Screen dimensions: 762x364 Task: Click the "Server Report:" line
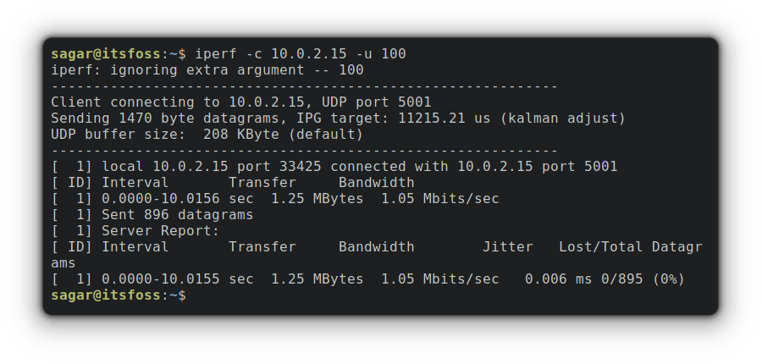[161, 231]
